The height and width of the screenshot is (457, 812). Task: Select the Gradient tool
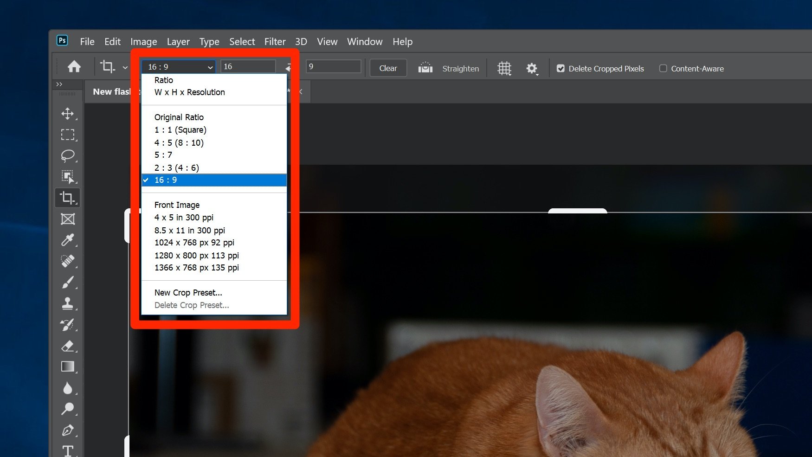[x=68, y=367]
